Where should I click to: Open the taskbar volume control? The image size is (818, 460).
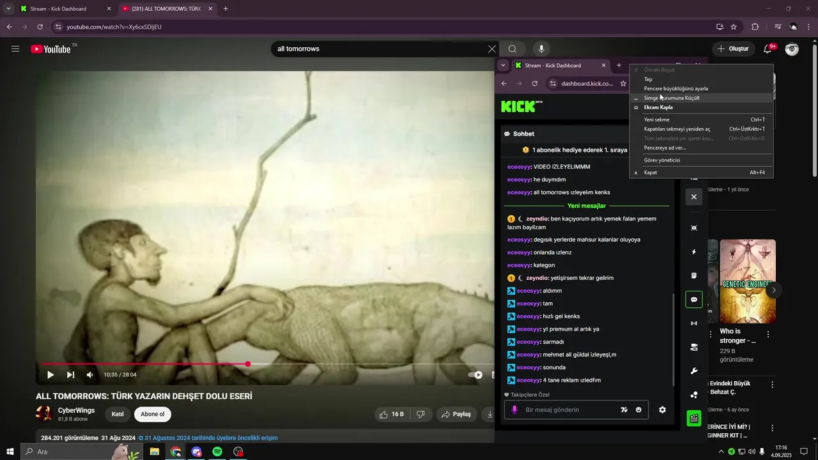752,452
